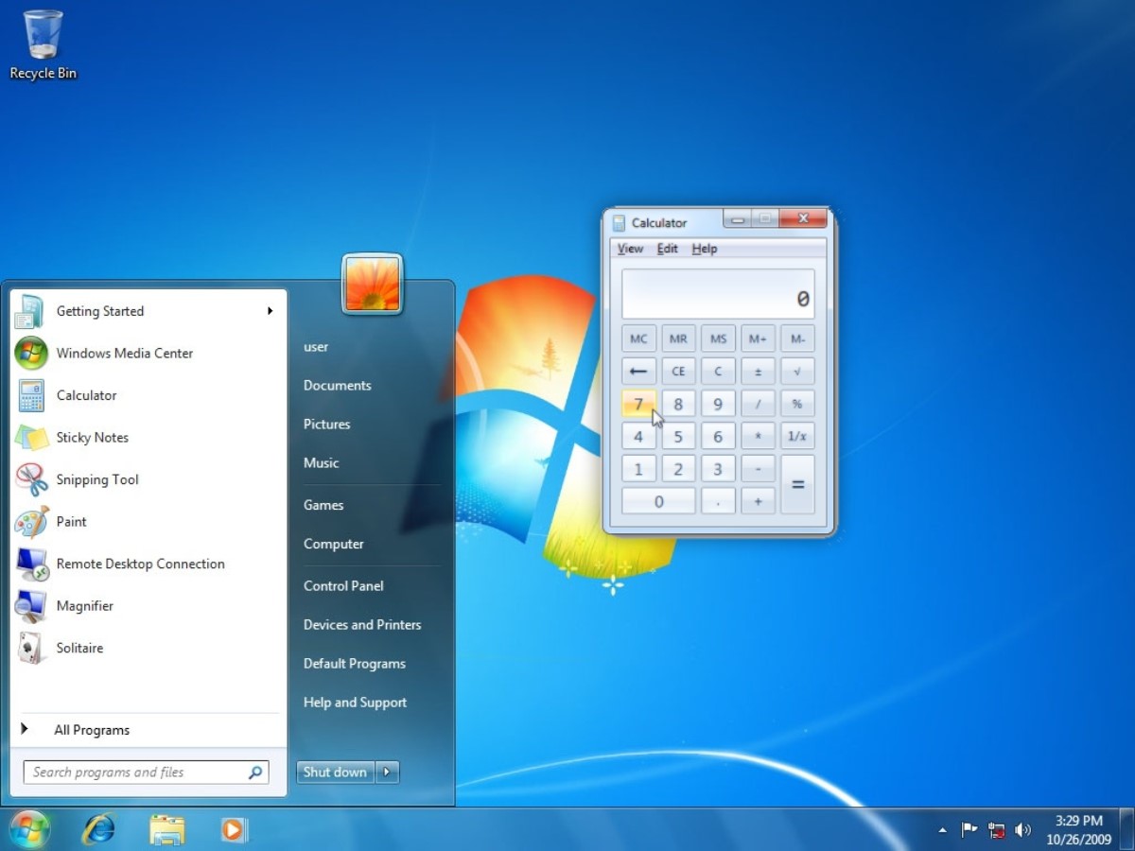Expand the All Programs list
This screenshot has height=851, width=1135.
click(91, 730)
